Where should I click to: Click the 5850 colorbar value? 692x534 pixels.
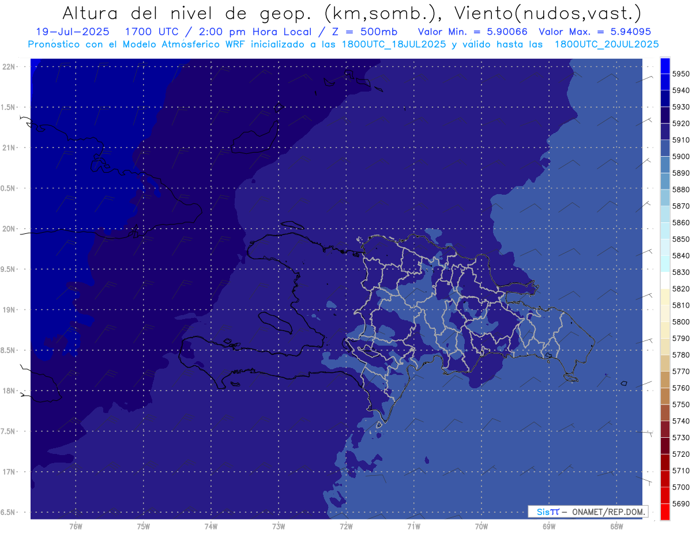681,239
